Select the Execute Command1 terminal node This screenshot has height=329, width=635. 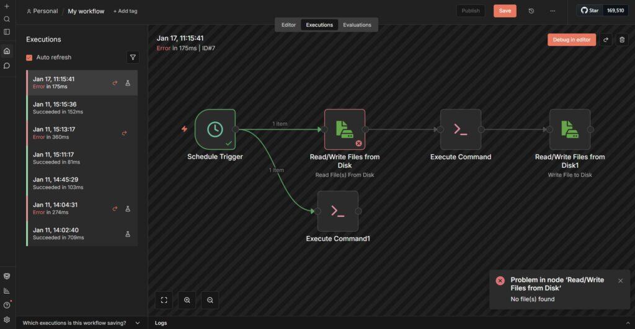tap(337, 211)
